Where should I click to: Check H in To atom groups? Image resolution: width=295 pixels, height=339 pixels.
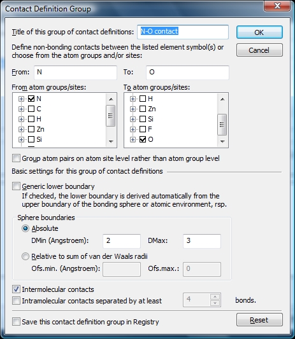coord(143,99)
